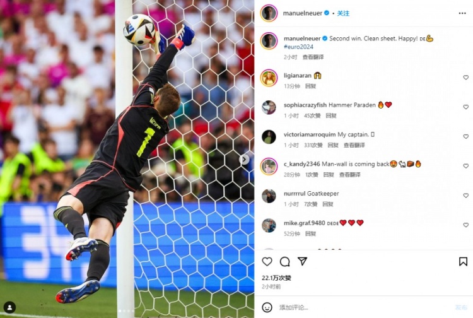Like victoriamarroquim's My captain comment
The height and width of the screenshot is (318, 473).
466,137
